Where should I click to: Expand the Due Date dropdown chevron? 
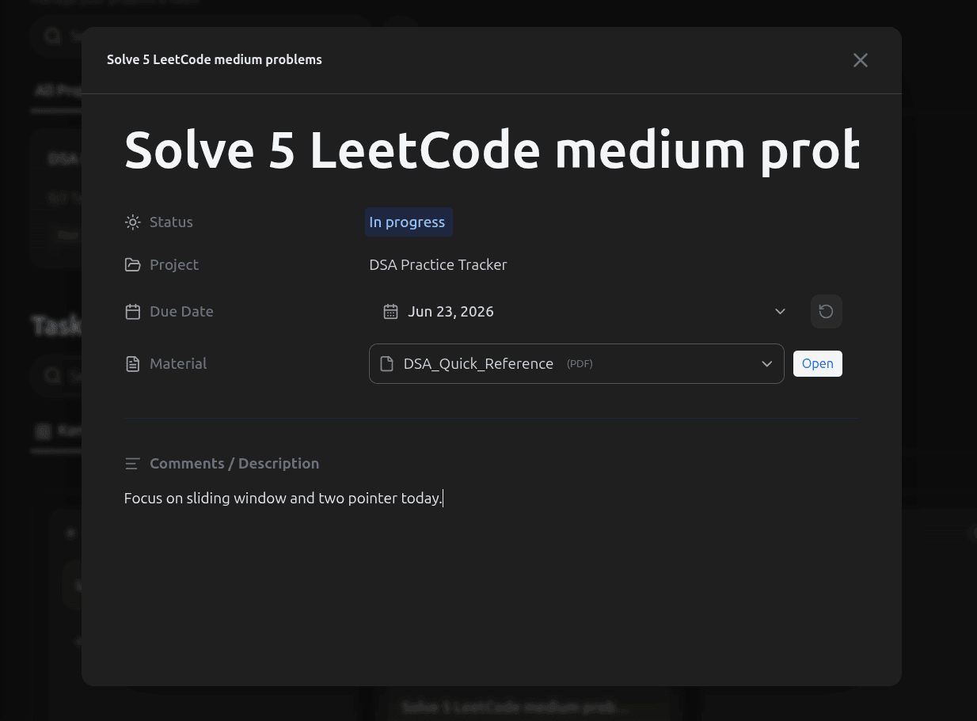tap(780, 312)
